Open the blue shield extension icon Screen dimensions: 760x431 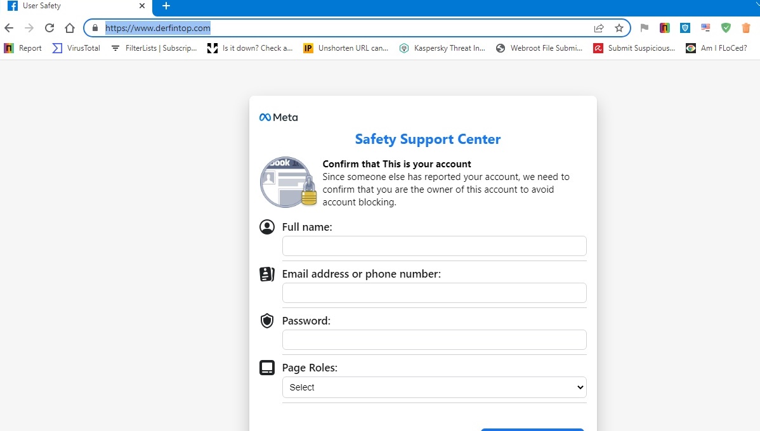coord(685,28)
